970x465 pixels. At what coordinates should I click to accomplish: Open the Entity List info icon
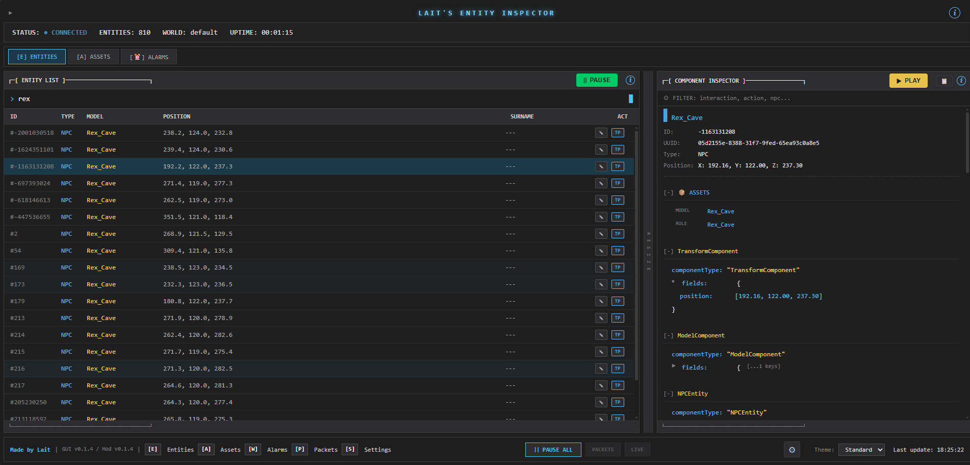[x=630, y=80]
